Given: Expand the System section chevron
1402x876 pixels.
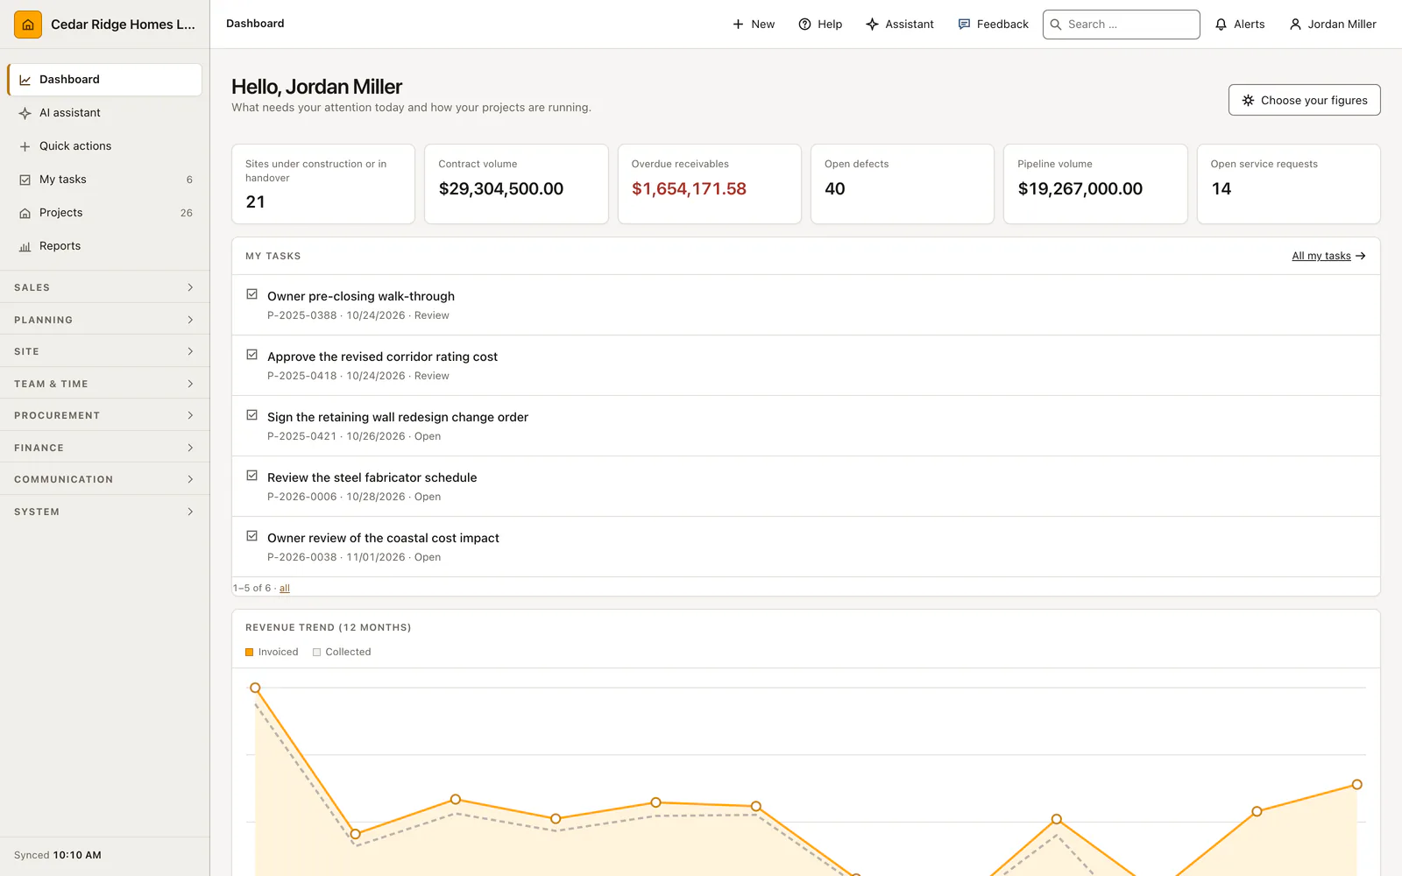Looking at the screenshot, I should [x=190, y=512].
